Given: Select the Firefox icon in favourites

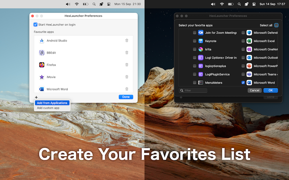Looking at the screenshot, I should tap(42, 65).
